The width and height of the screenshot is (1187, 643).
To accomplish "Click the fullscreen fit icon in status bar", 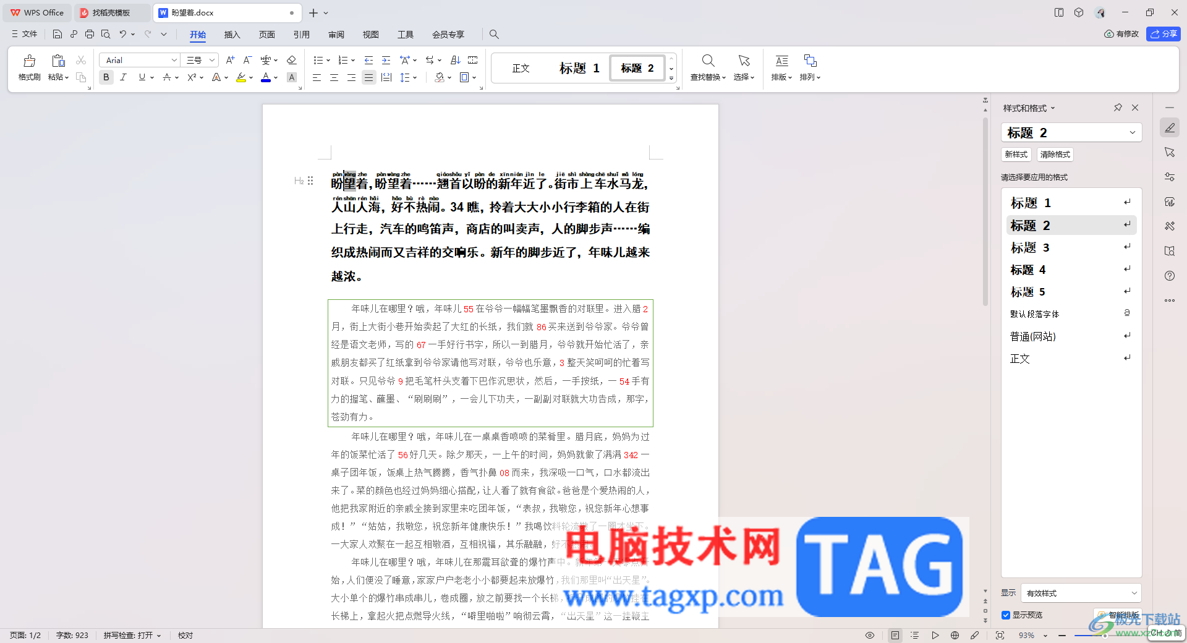I will (1000, 636).
